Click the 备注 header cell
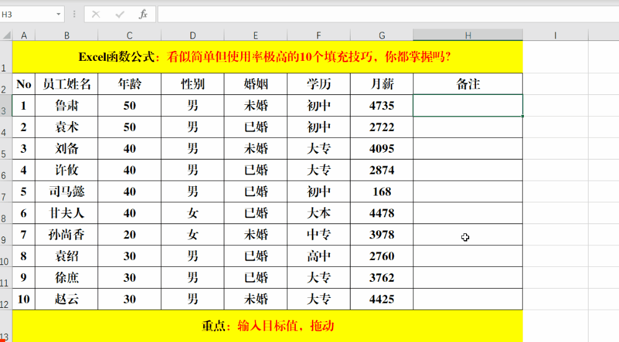This screenshot has width=619, height=342. pyautogui.click(x=468, y=84)
